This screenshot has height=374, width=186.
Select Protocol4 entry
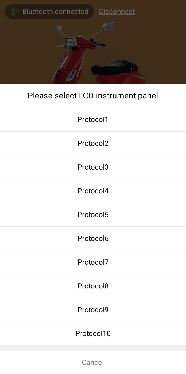[93, 191]
